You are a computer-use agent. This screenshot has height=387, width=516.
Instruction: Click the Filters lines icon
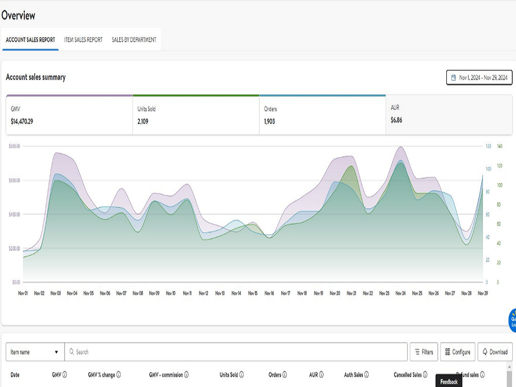click(x=417, y=352)
